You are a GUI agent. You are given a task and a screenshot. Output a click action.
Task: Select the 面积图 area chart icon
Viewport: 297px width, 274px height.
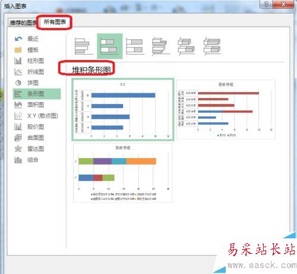(x=18, y=105)
